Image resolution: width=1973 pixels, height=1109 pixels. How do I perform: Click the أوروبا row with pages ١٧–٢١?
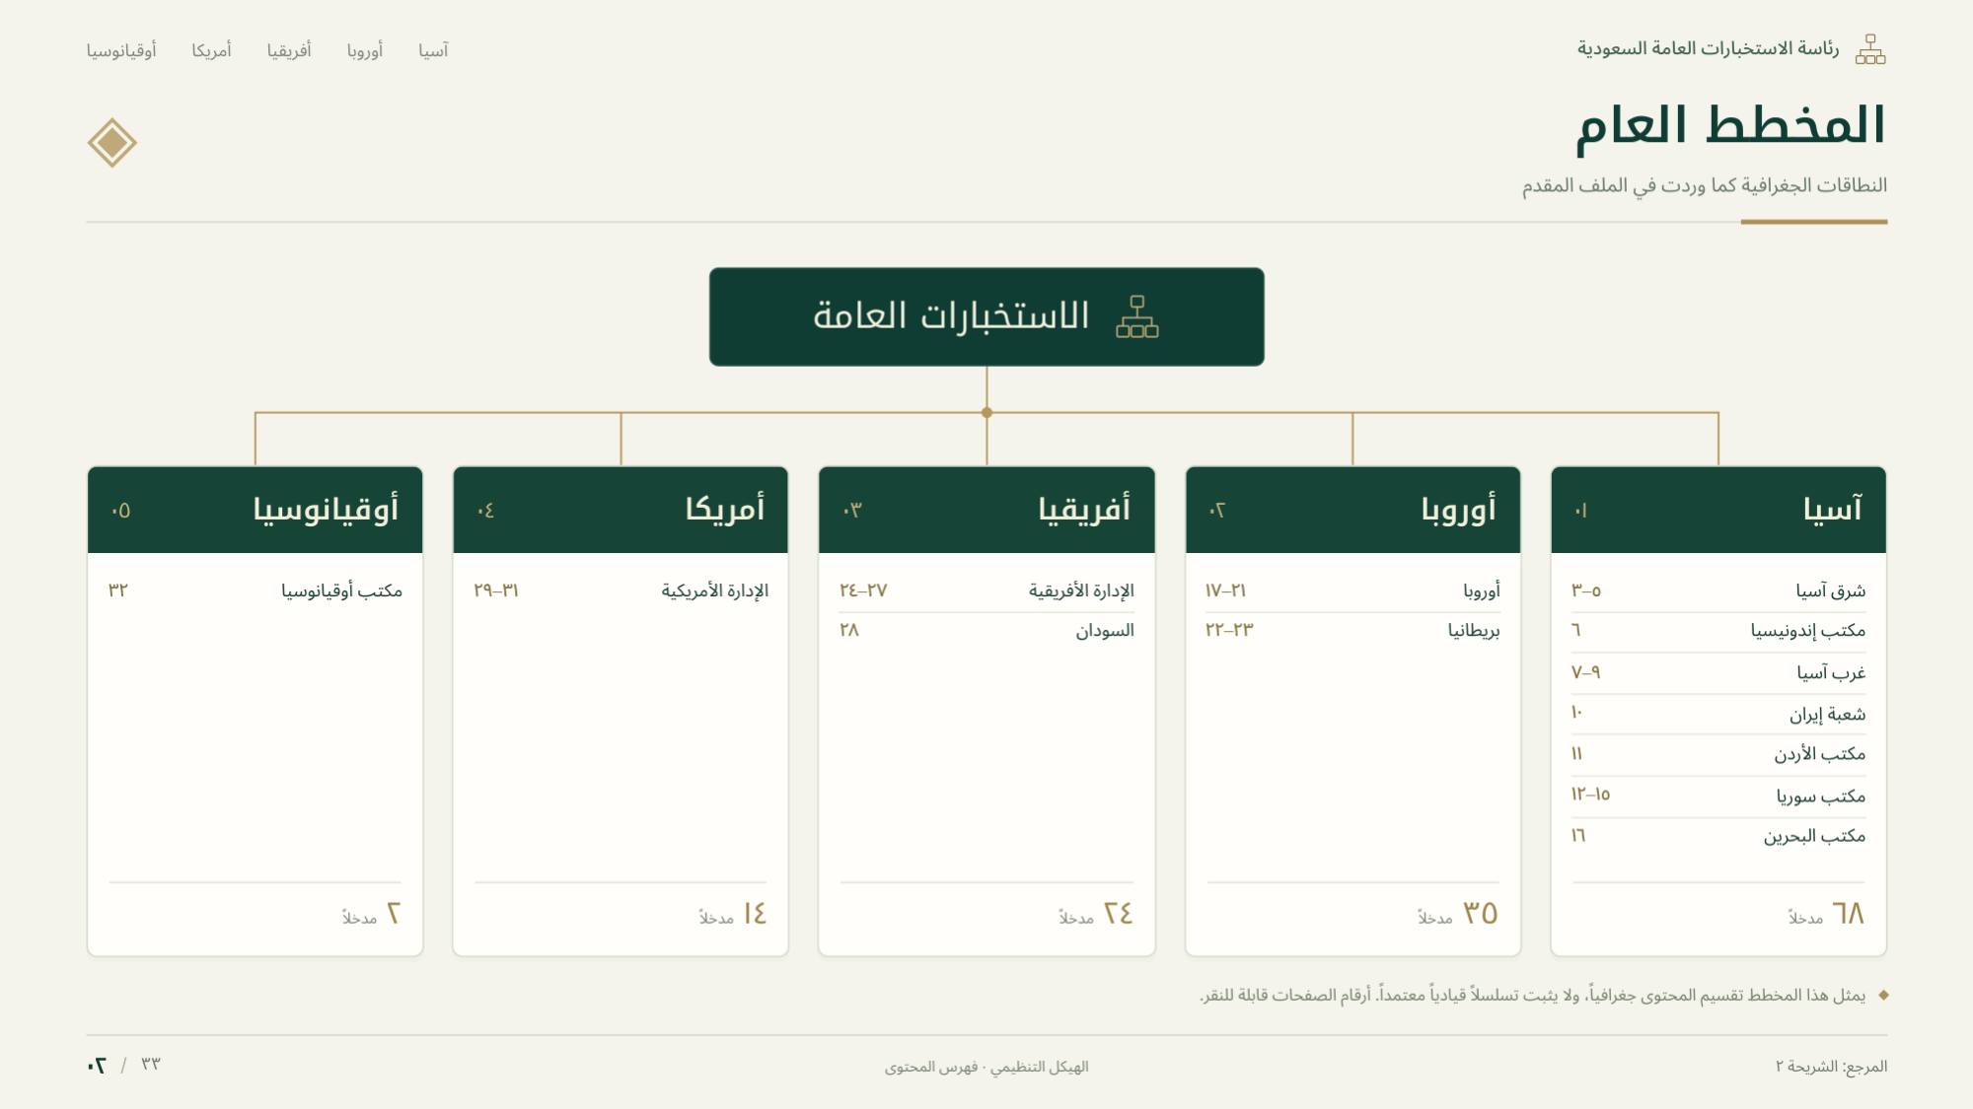(x=1352, y=590)
